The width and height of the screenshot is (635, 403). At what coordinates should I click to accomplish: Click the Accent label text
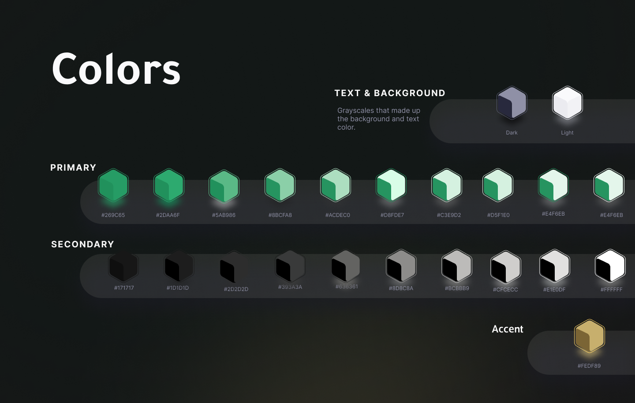click(x=507, y=329)
